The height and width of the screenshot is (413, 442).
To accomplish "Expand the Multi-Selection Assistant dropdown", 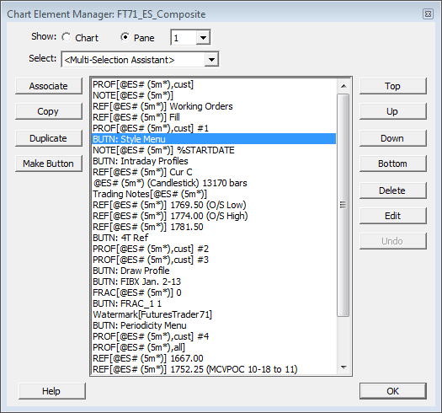I will click(211, 60).
